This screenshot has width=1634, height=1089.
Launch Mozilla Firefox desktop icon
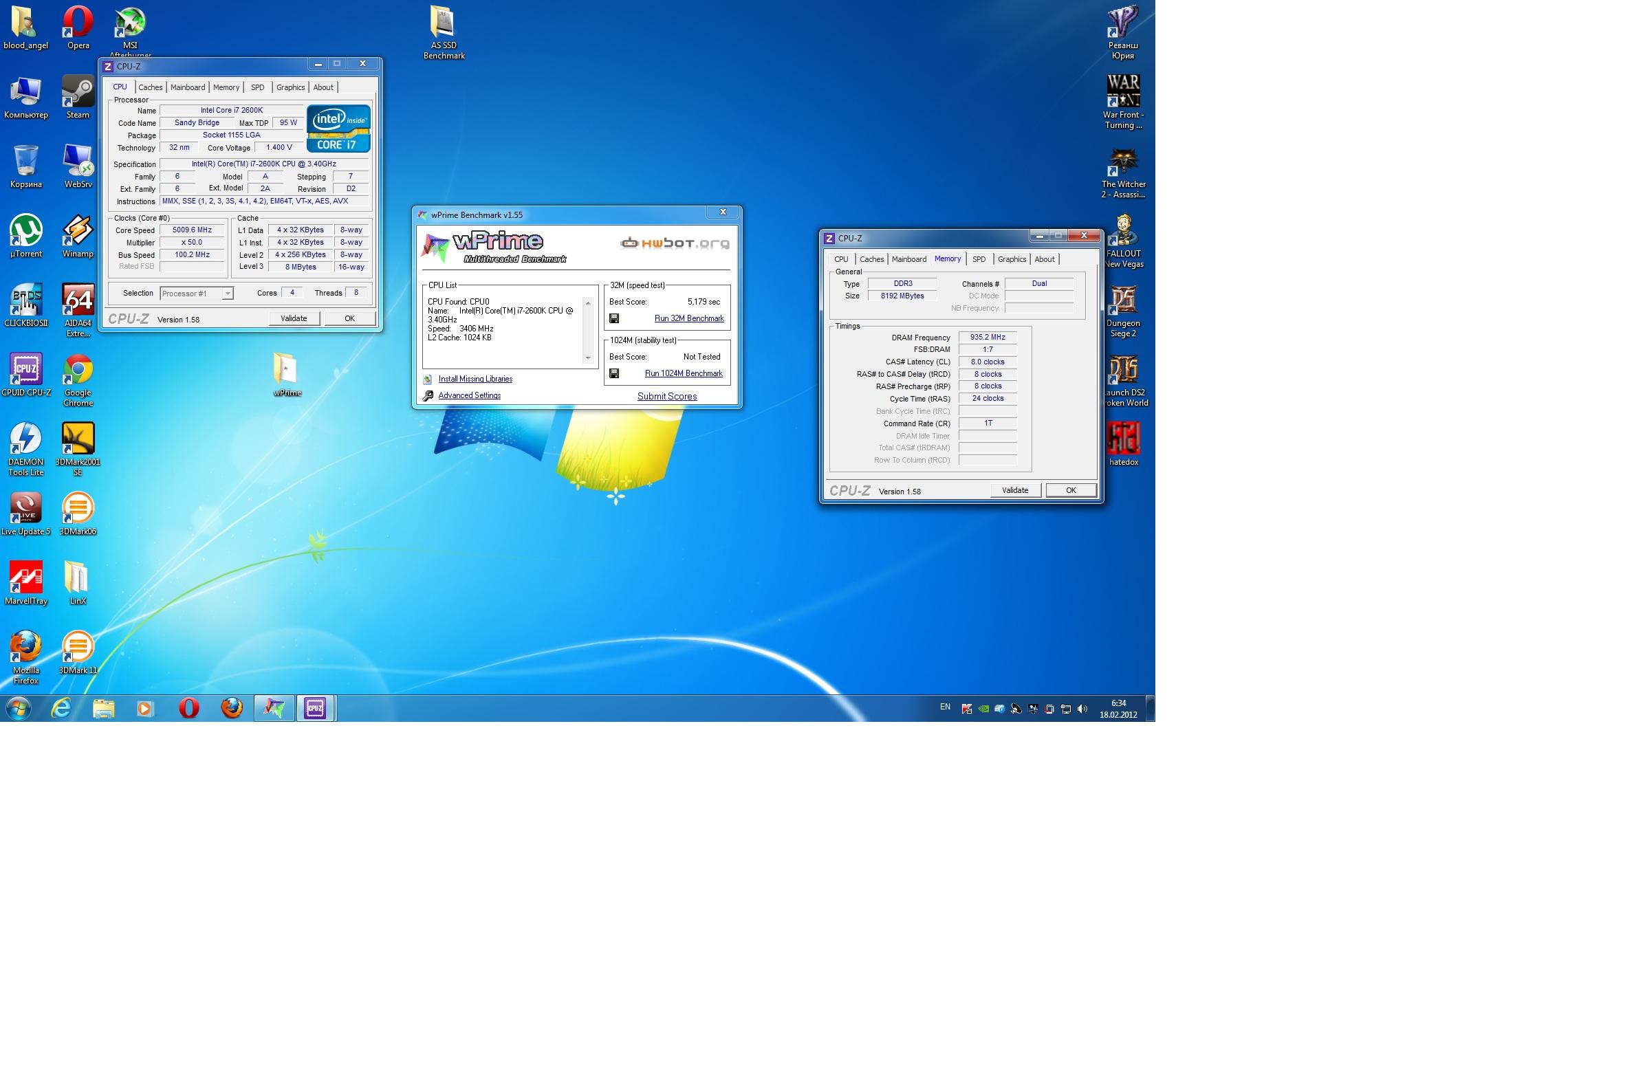click(x=25, y=657)
